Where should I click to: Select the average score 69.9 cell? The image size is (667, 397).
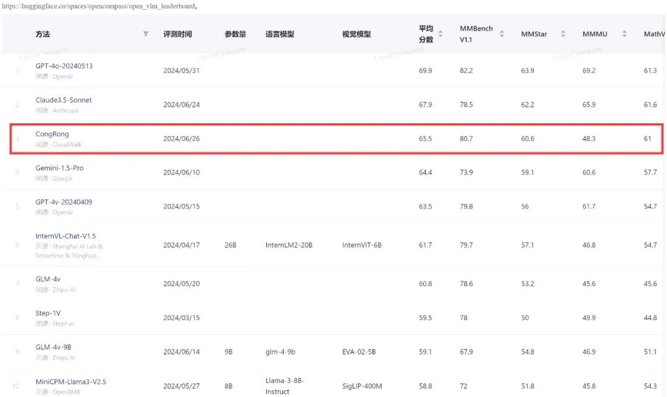coord(426,70)
